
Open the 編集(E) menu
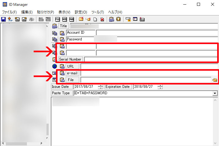coord(27,12)
